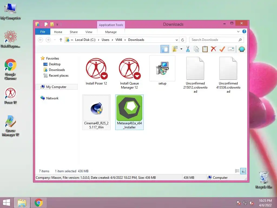Screen dimensions: 277x208
Task: Select the Install Queue Manager 12 file
Action: pyautogui.click(x=129, y=73)
